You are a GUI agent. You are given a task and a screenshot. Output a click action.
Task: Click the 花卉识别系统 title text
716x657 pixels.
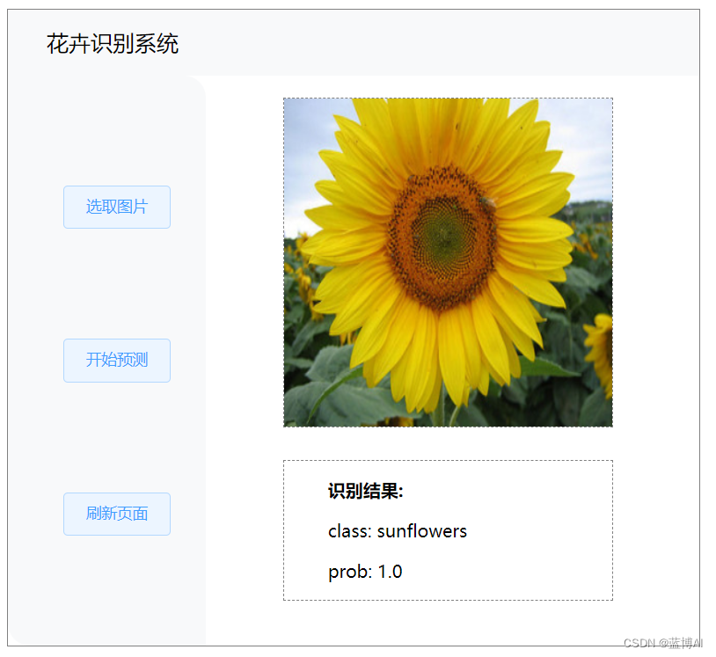point(113,44)
